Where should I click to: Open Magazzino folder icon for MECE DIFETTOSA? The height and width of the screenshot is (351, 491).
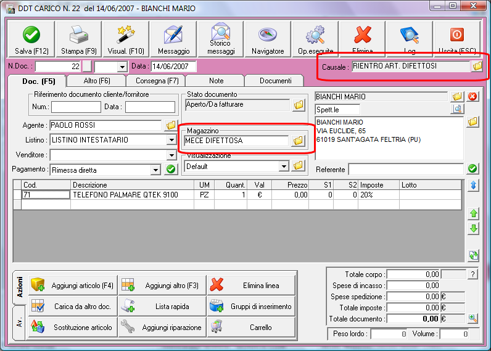click(x=298, y=141)
